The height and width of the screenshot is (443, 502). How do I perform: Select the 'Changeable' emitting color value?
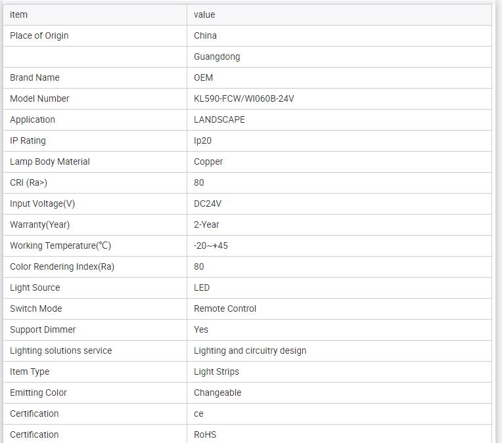[217, 392]
